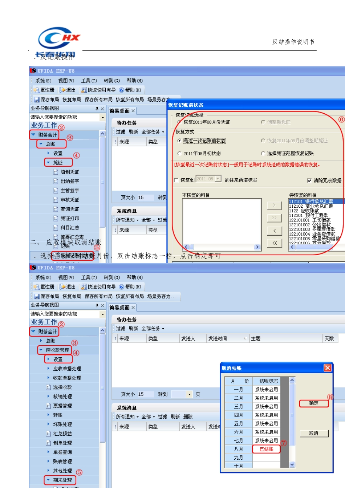The height and width of the screenshot is (488, 345).
Task: Open 出纳签字 item in upper navigation tree
Action: point(66,181)
